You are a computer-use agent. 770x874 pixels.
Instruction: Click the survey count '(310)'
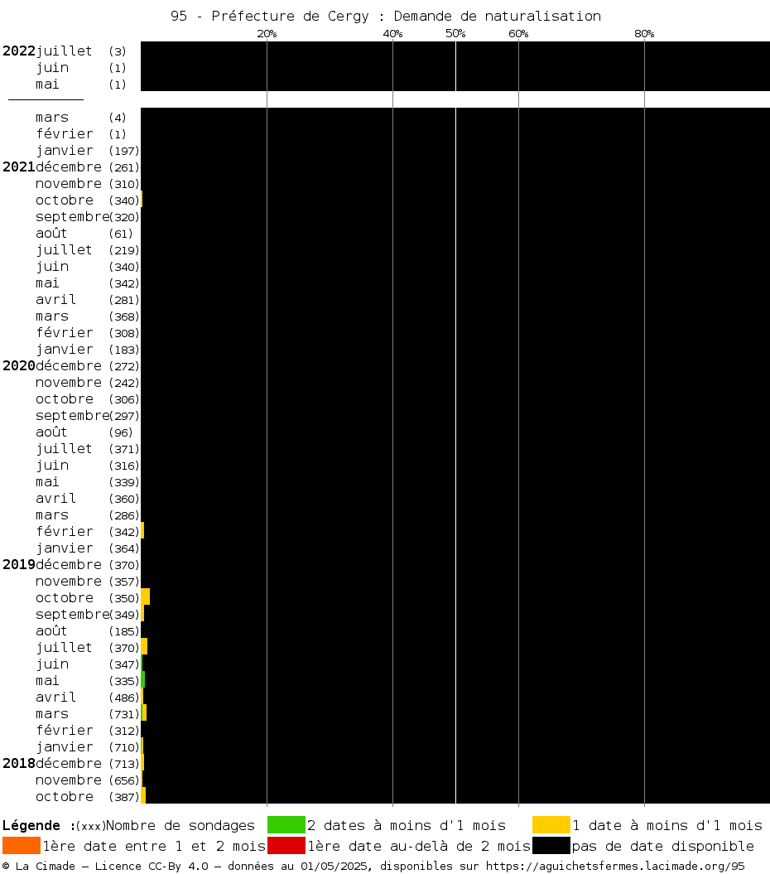124,184
